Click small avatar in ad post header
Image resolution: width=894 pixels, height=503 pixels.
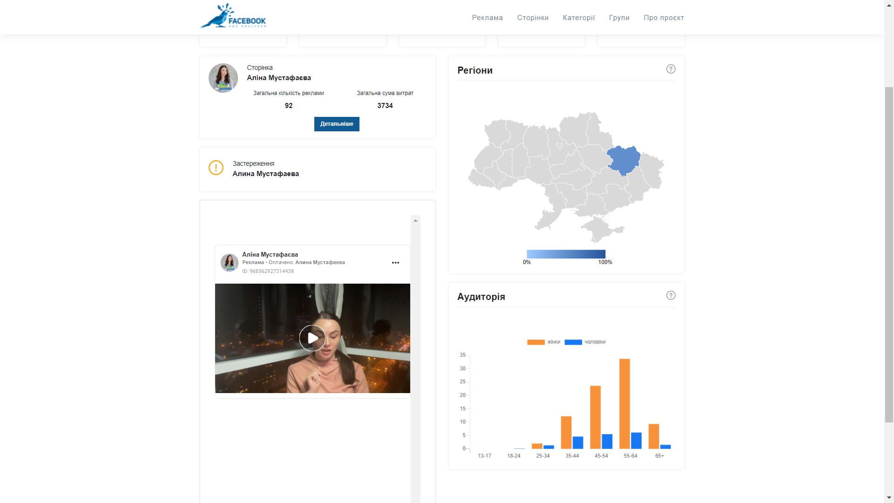coord(229,263)
